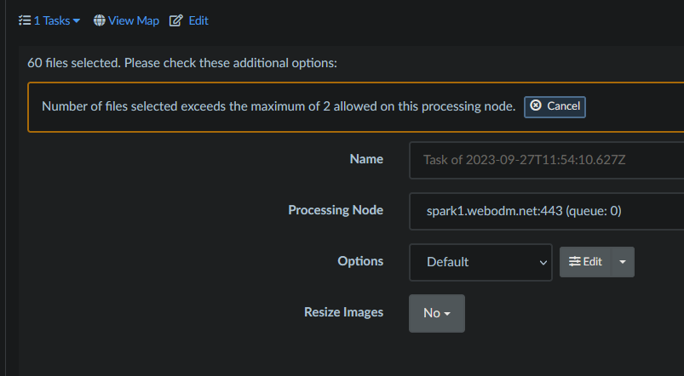Screen dimensions: 684x376
Task: Click the globe icon for View Map
Action: [100, 20]
